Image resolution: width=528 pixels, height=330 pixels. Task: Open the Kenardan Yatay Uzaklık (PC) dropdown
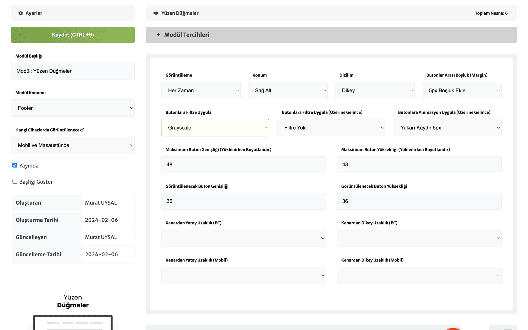pos(243,238)
